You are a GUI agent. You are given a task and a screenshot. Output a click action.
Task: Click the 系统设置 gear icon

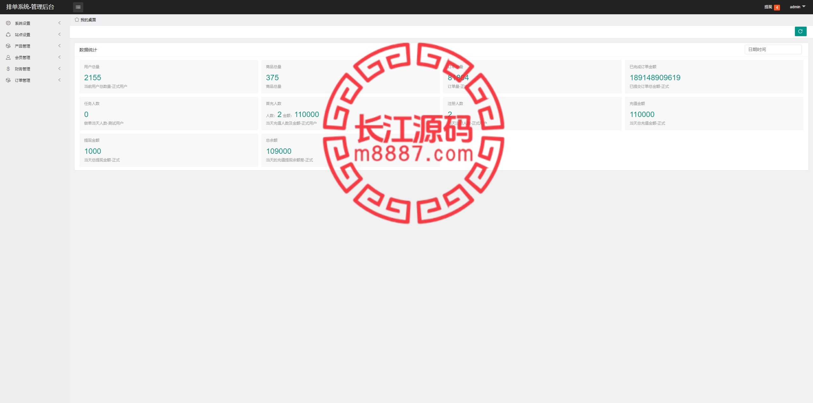coord(8,23)
